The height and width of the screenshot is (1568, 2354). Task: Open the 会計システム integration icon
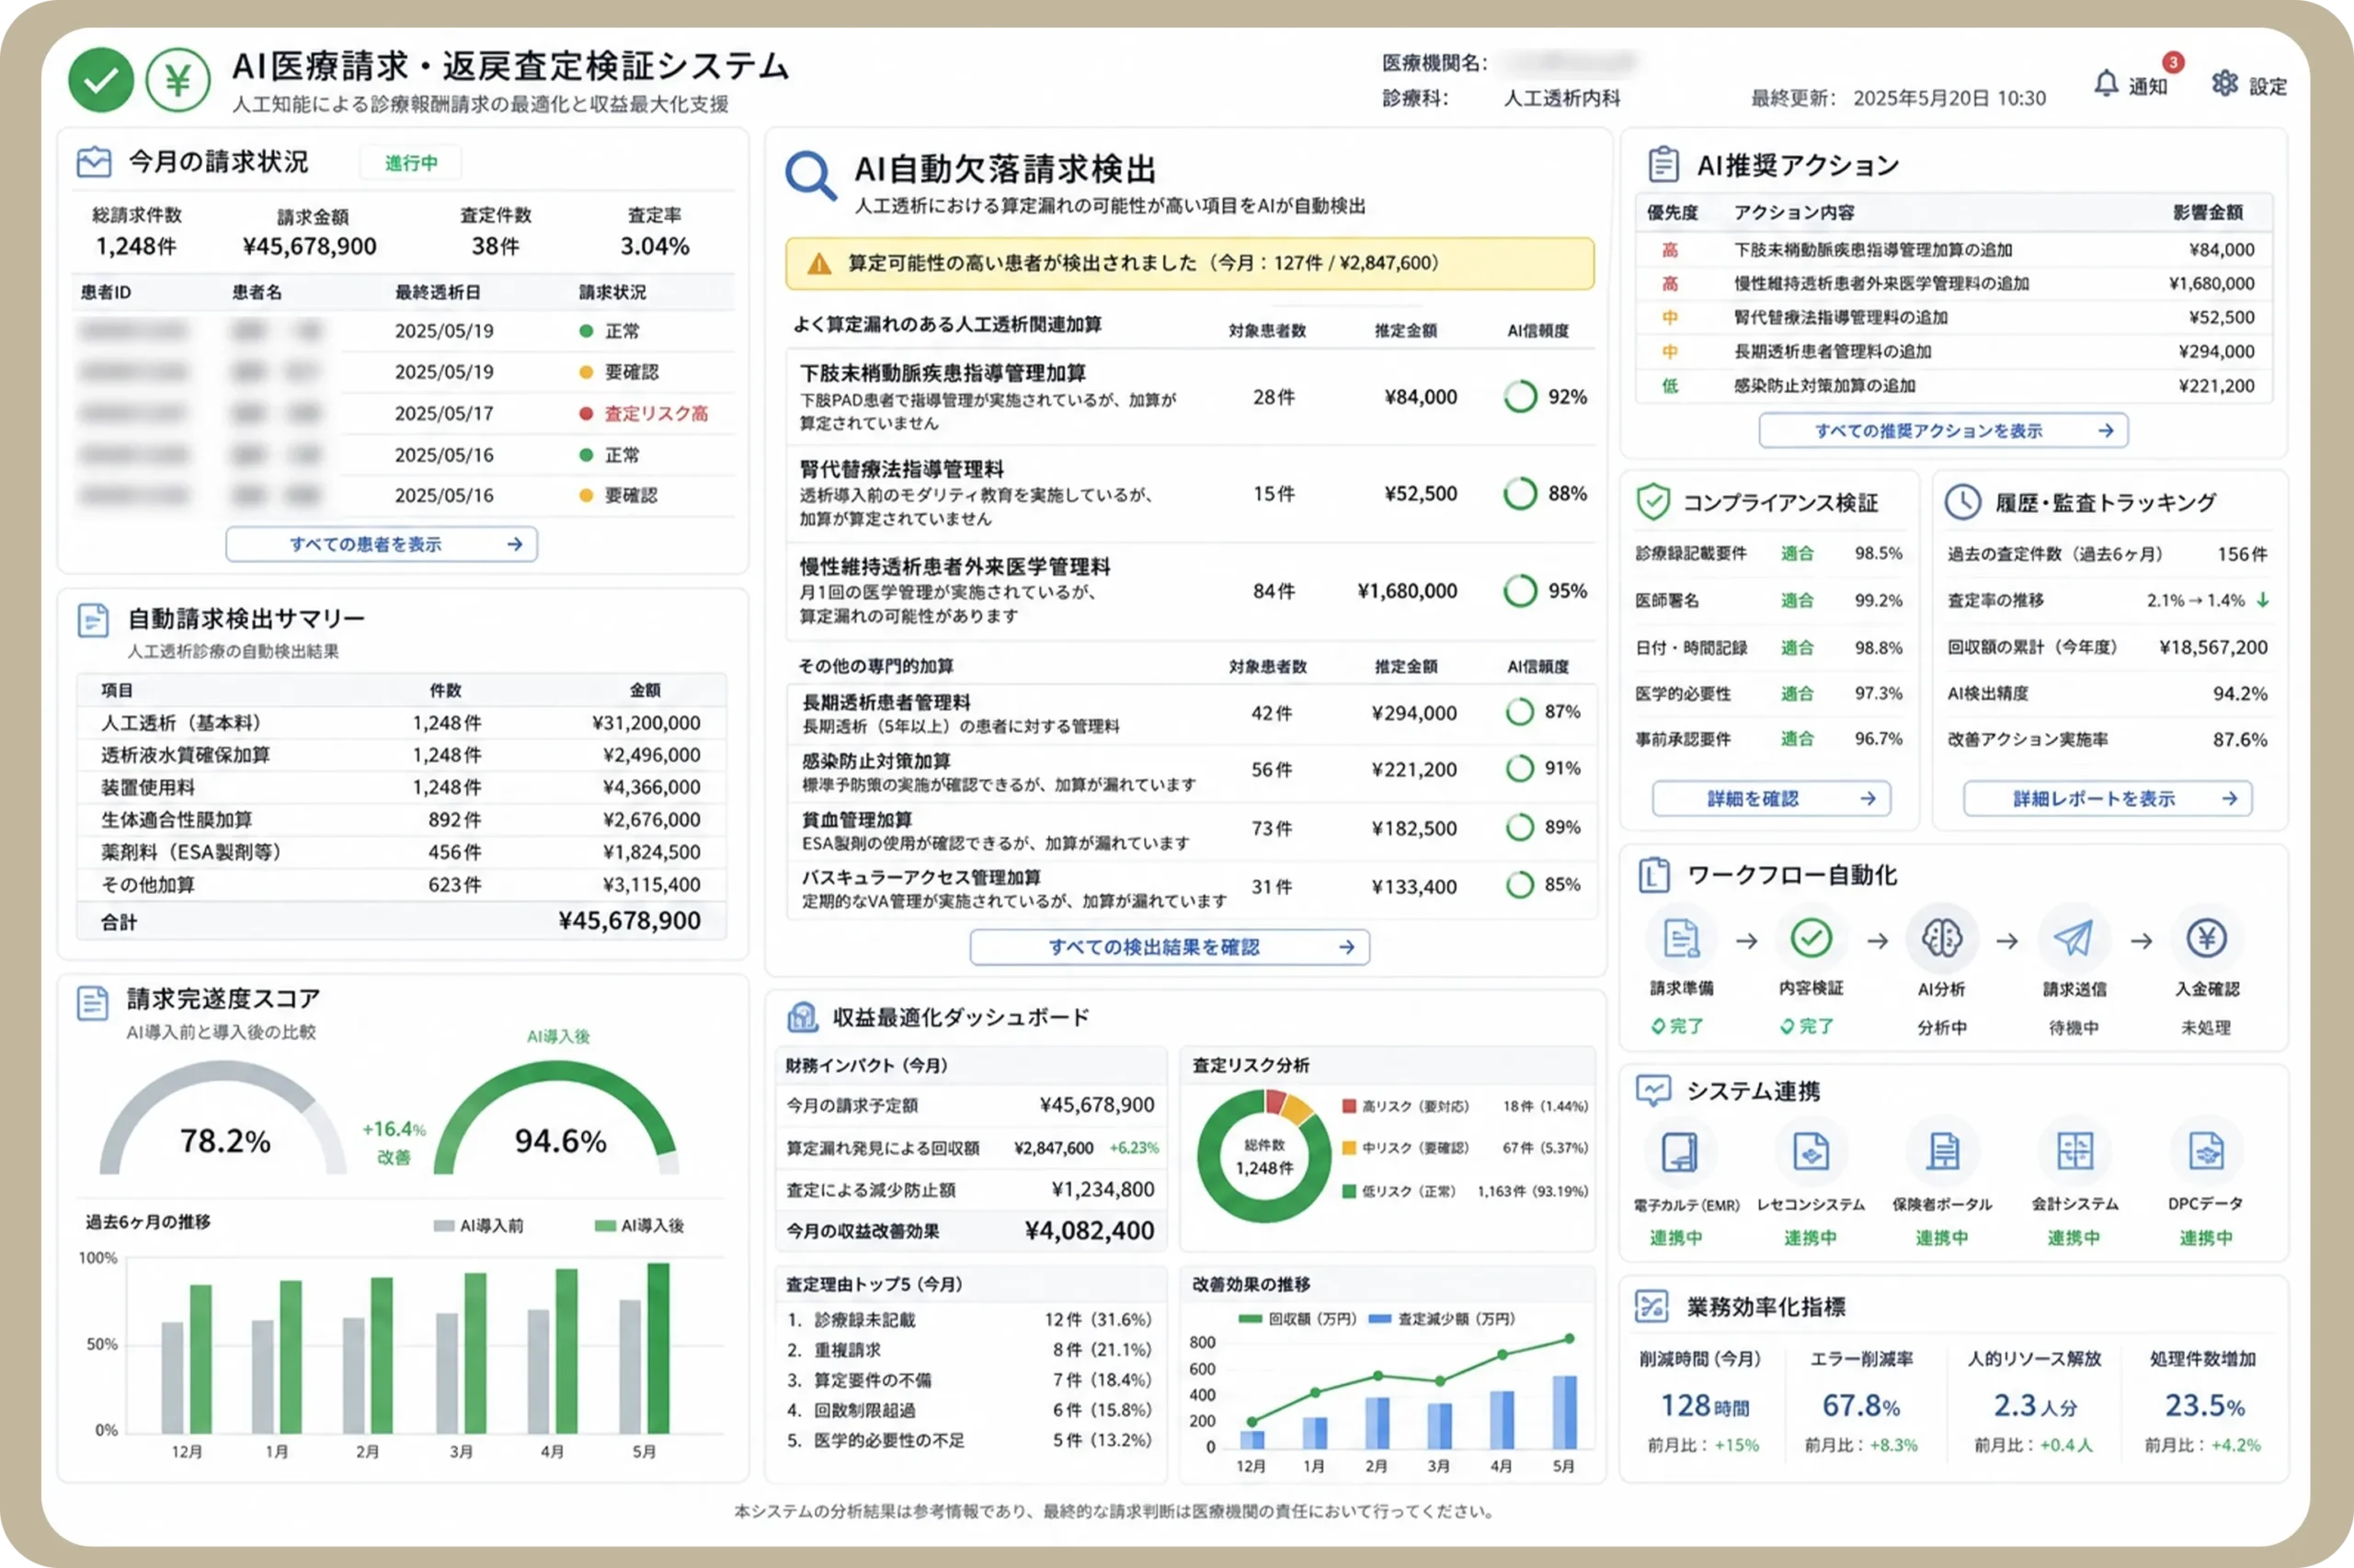pos(2074,1152)
